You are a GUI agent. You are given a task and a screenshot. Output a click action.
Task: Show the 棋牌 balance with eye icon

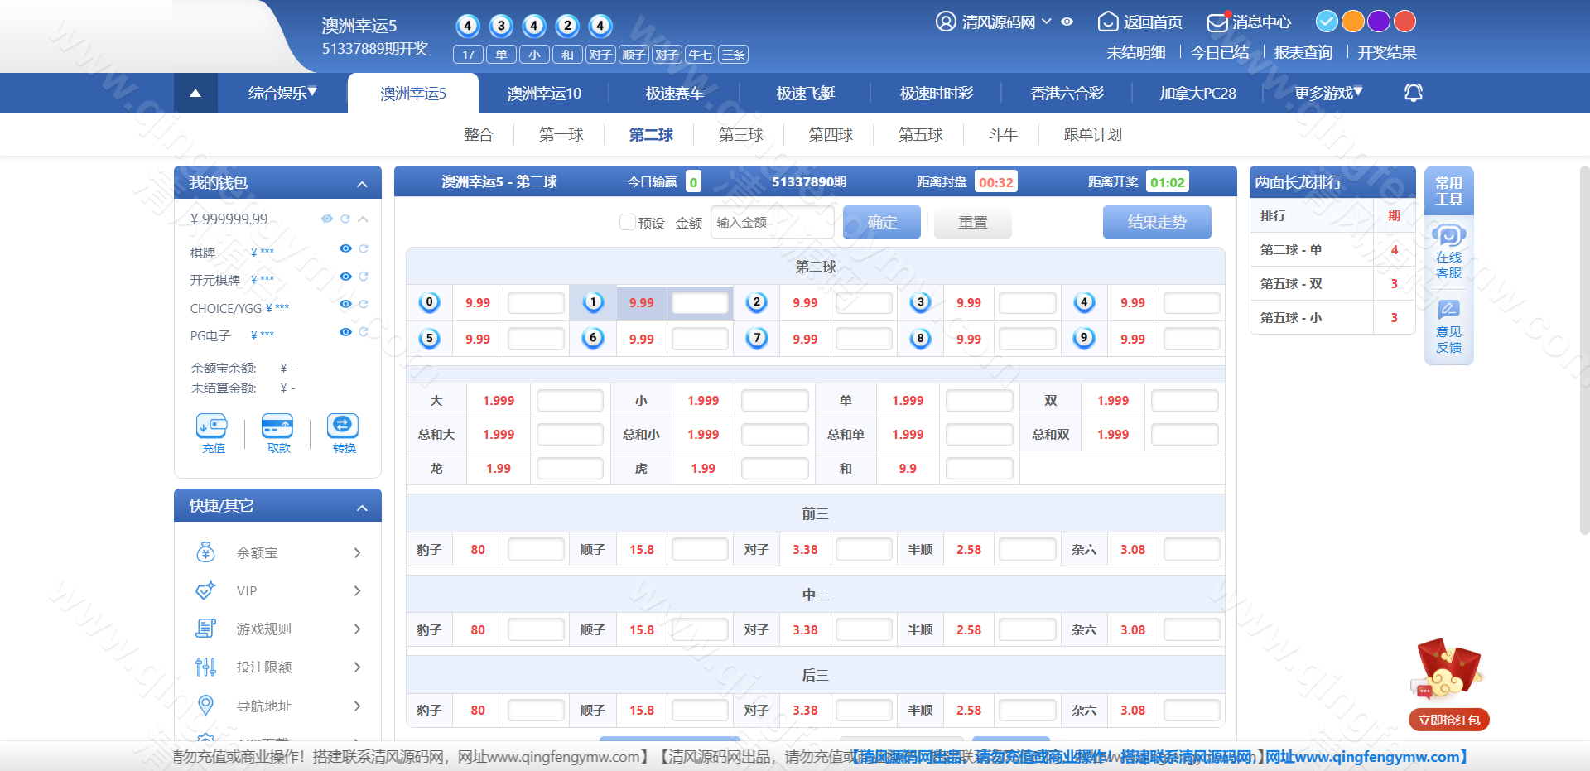click(x=345, y=248)
